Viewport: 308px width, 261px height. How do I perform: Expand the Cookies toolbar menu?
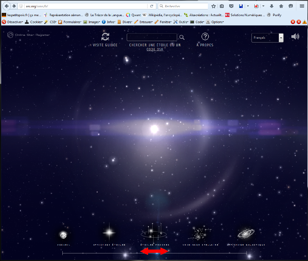pos(34,22)
